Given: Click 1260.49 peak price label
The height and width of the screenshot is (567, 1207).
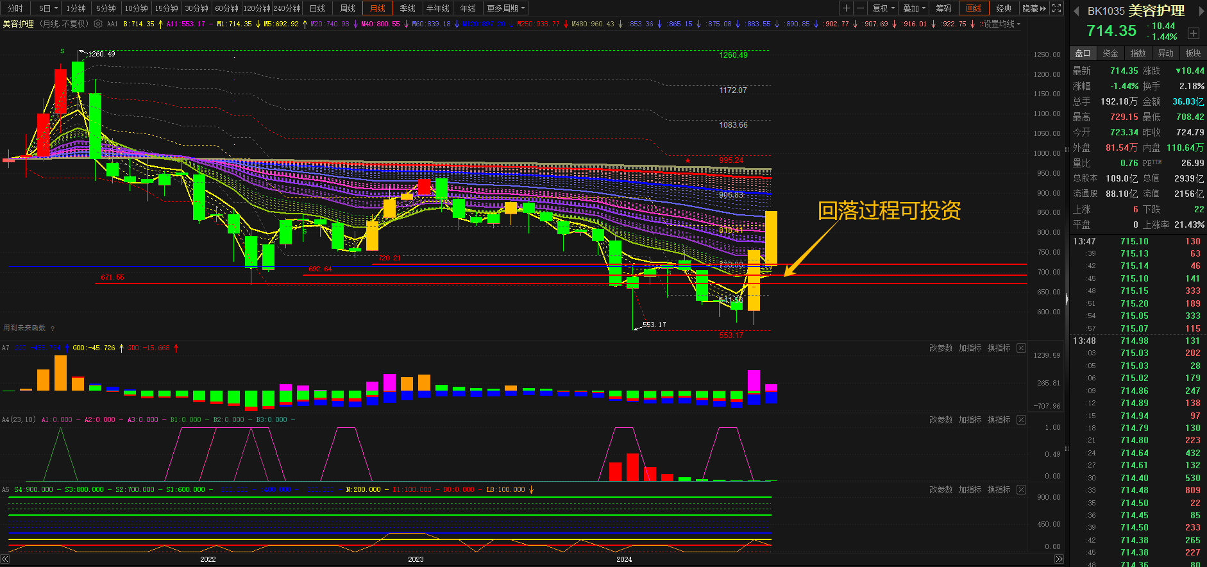Looking at the screenshot, I should [101, 54].
